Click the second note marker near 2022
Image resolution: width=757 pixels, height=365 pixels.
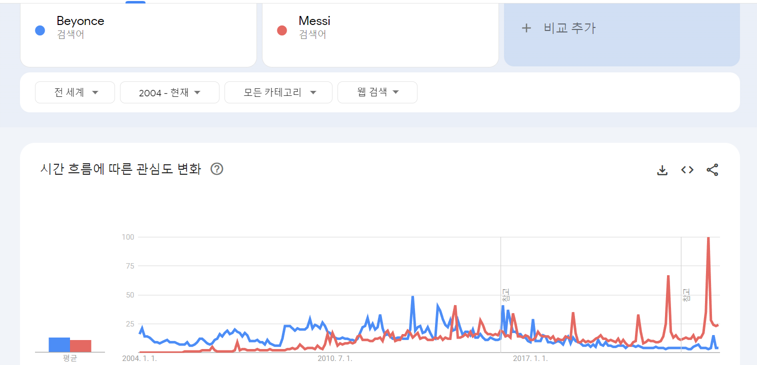click(x=686, y=295)
